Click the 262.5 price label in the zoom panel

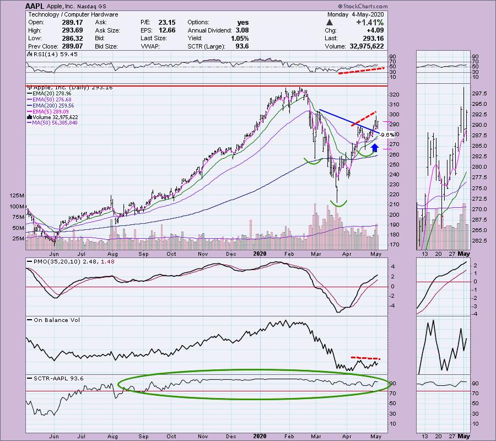click(x=480, y=240)
